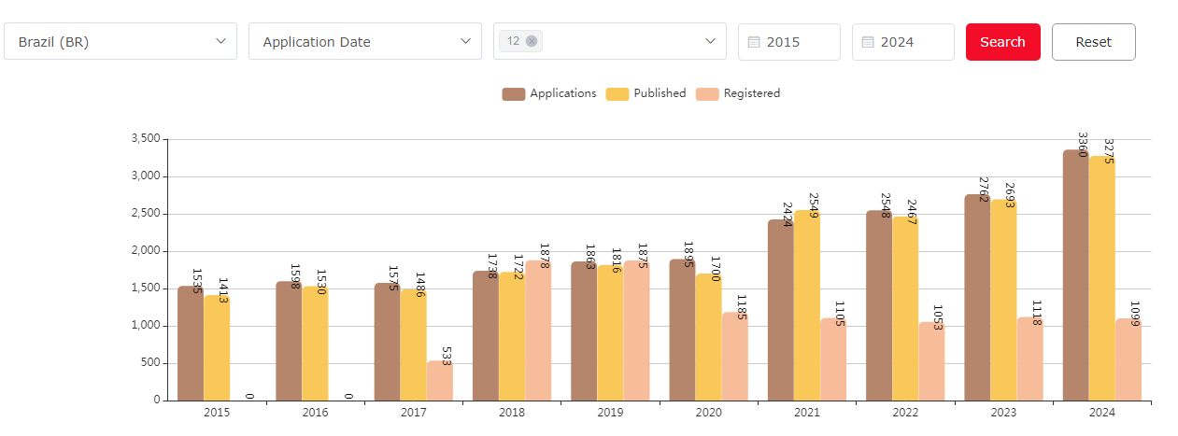Click the calendar icon in the 2015 field
Viewport: 1178px width, 436px height.
pyautogui.click(x=754, y=42)
